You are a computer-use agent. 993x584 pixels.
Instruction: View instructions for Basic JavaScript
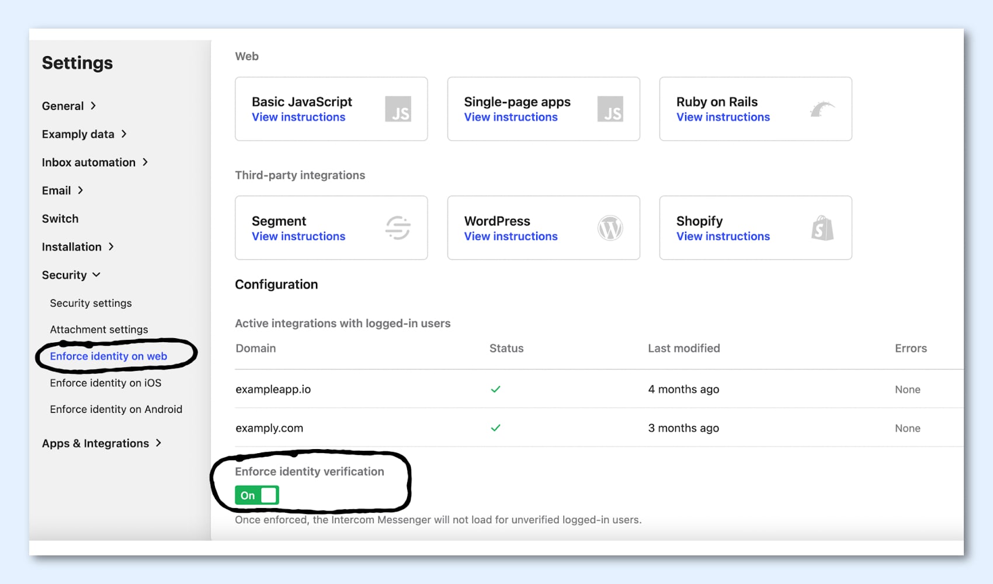[x=298, y=117]
